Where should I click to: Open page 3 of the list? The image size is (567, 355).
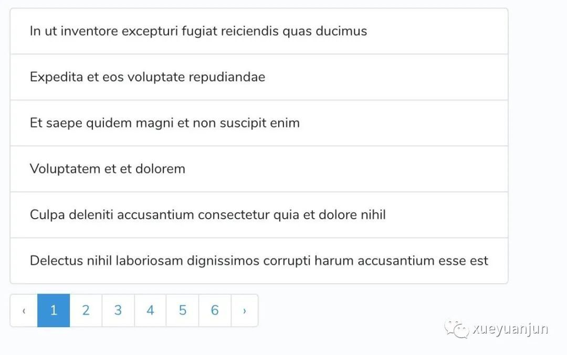click(118, 310)
